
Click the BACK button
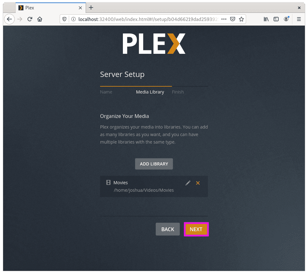pyautogui.click(x=168, y=229)
